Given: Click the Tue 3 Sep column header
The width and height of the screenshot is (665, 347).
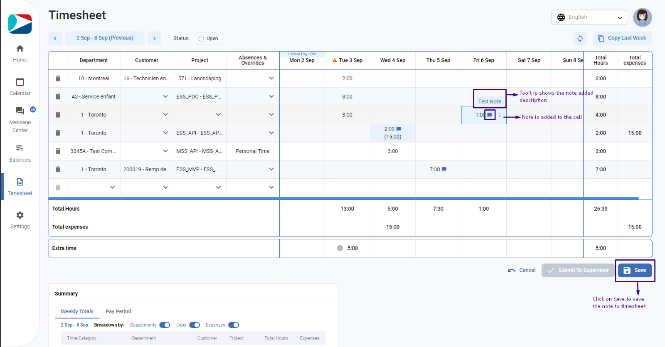Looking at the screenshot, I should point(347,60).
